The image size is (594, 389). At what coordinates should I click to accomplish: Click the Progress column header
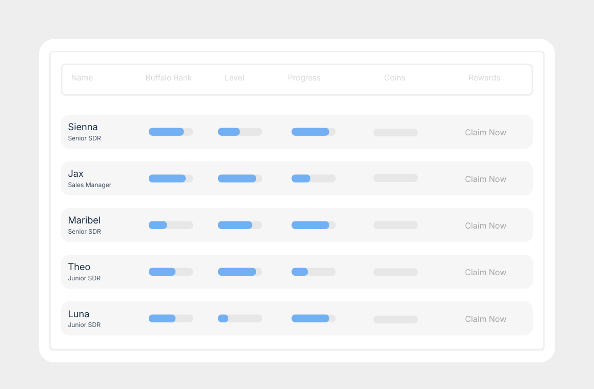[304, 78]
